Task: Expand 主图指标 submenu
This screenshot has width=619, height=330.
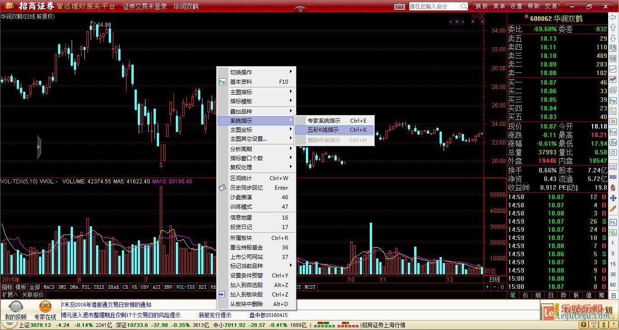Action: pos(256,92)
